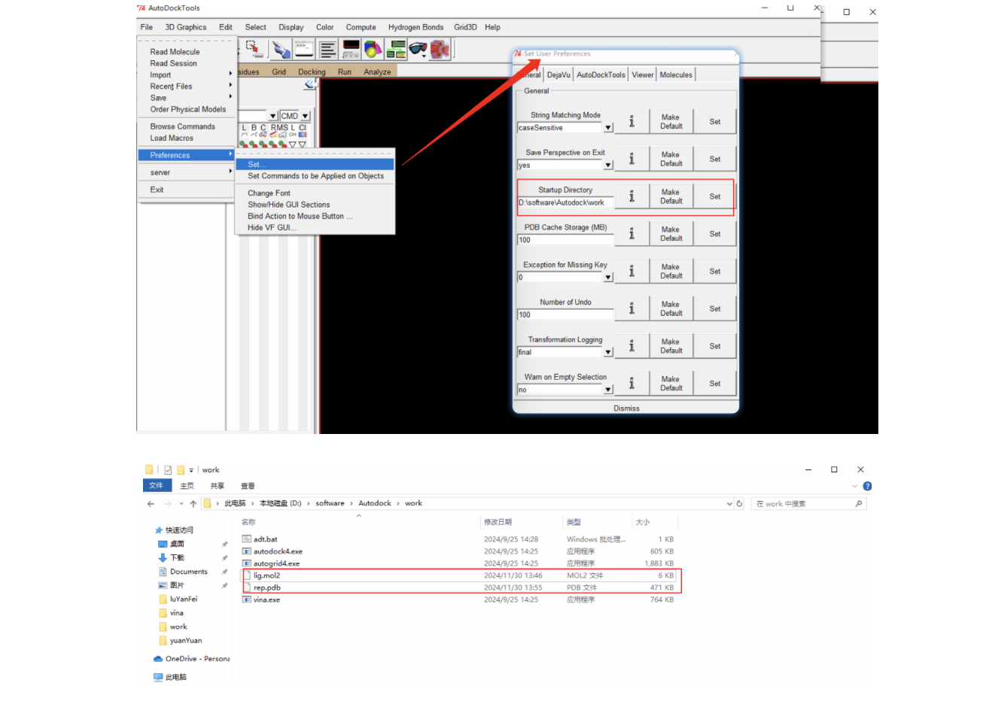986x701 pixels.
Task: Open the CMD dropdown arrow in dashboard
Action: [305, 117]
